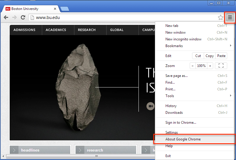Viewport: 236px width, 160px height.
Task: Click the browser back arrow button
Action: 6,18
